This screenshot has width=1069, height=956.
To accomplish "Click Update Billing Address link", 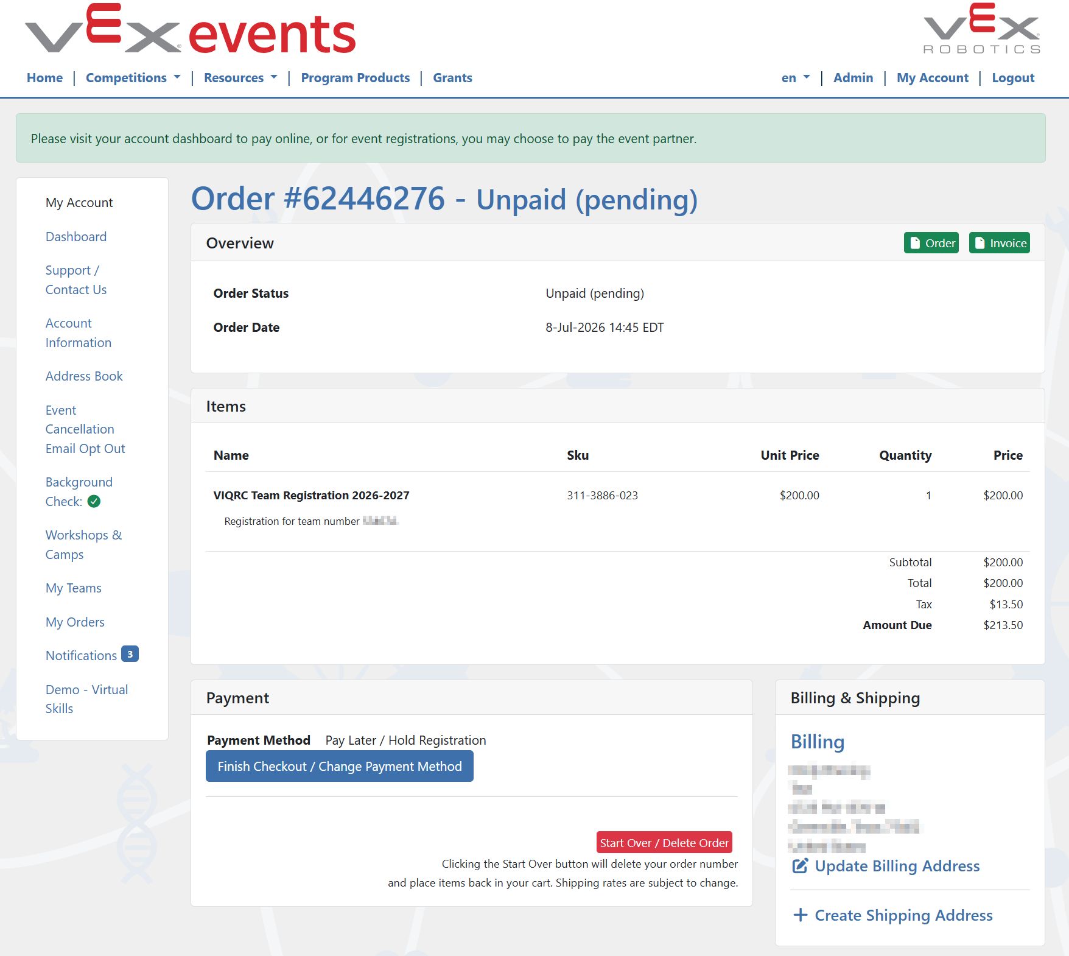I will coord(897,866).
